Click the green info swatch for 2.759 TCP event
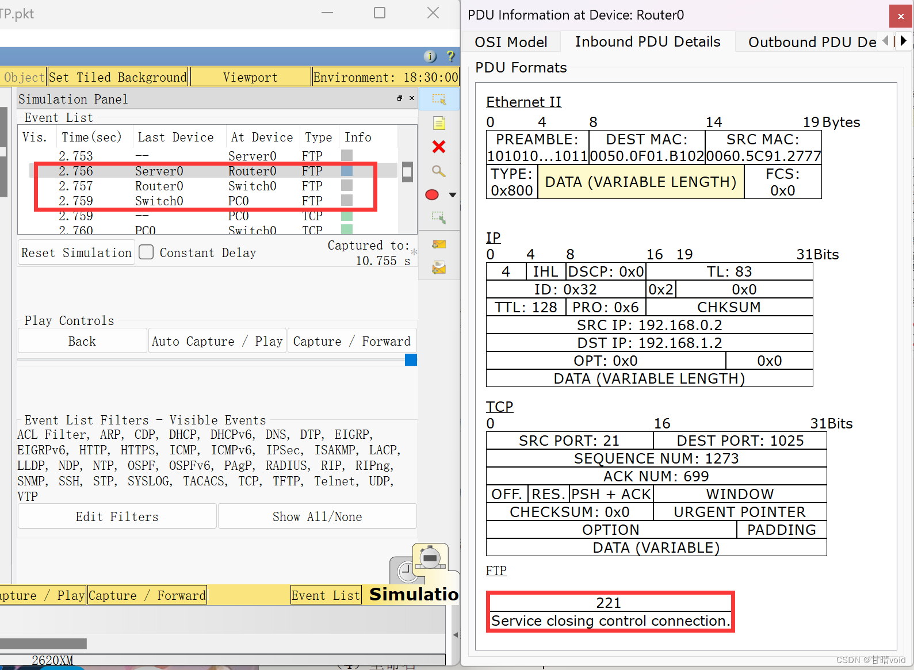Screen dimensions: 914x670 (x=347, y=216)
